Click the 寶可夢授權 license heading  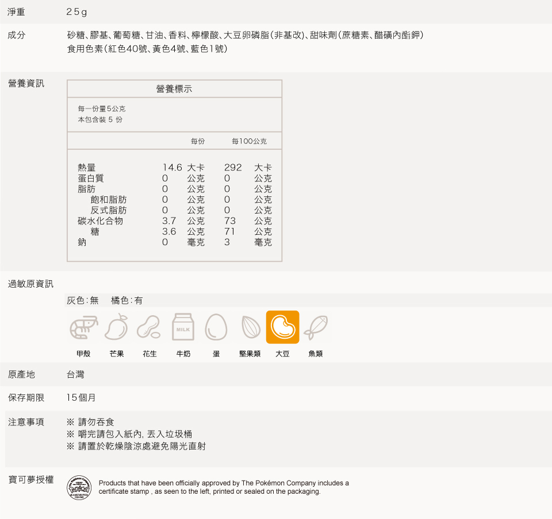(x=31, y=479)
